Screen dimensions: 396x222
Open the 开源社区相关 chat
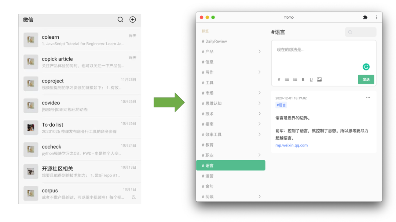tap(80, 172)
